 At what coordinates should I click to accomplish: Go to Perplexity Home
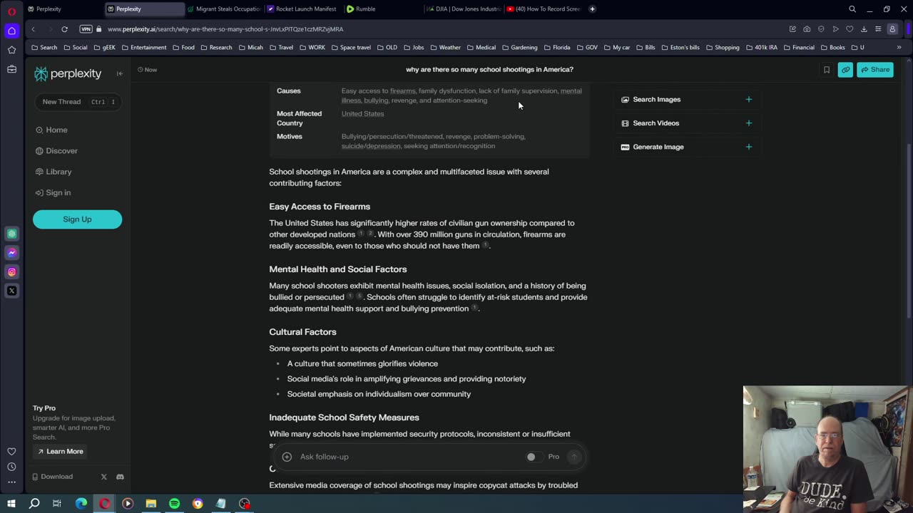pyautogui.click(x=51, y=130)
